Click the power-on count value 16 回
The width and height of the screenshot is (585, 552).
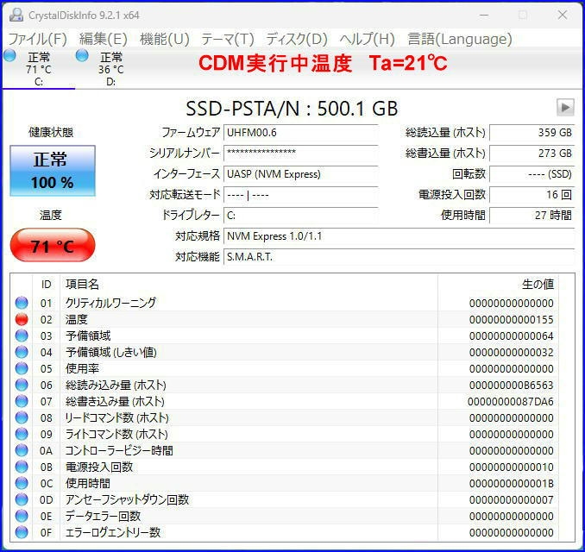point(532,195)
